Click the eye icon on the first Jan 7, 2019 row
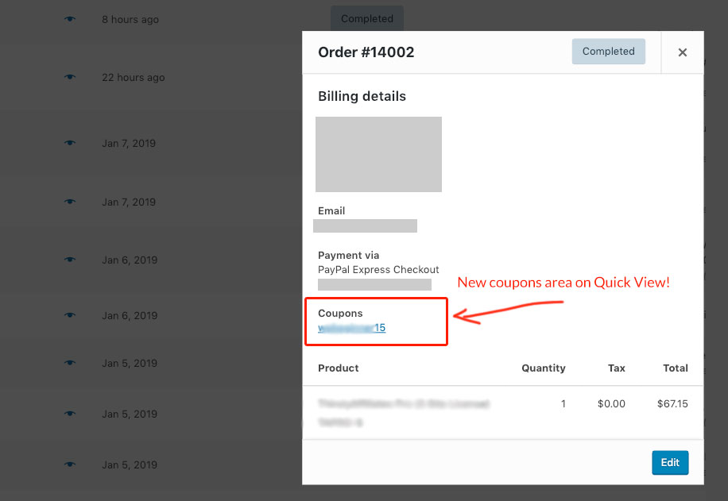The image size is (728, 501). coord(70,144)
